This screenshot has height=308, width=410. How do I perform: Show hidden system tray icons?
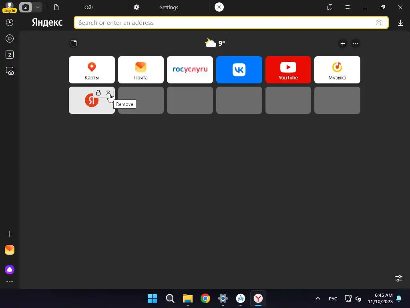tap(318, 298)
